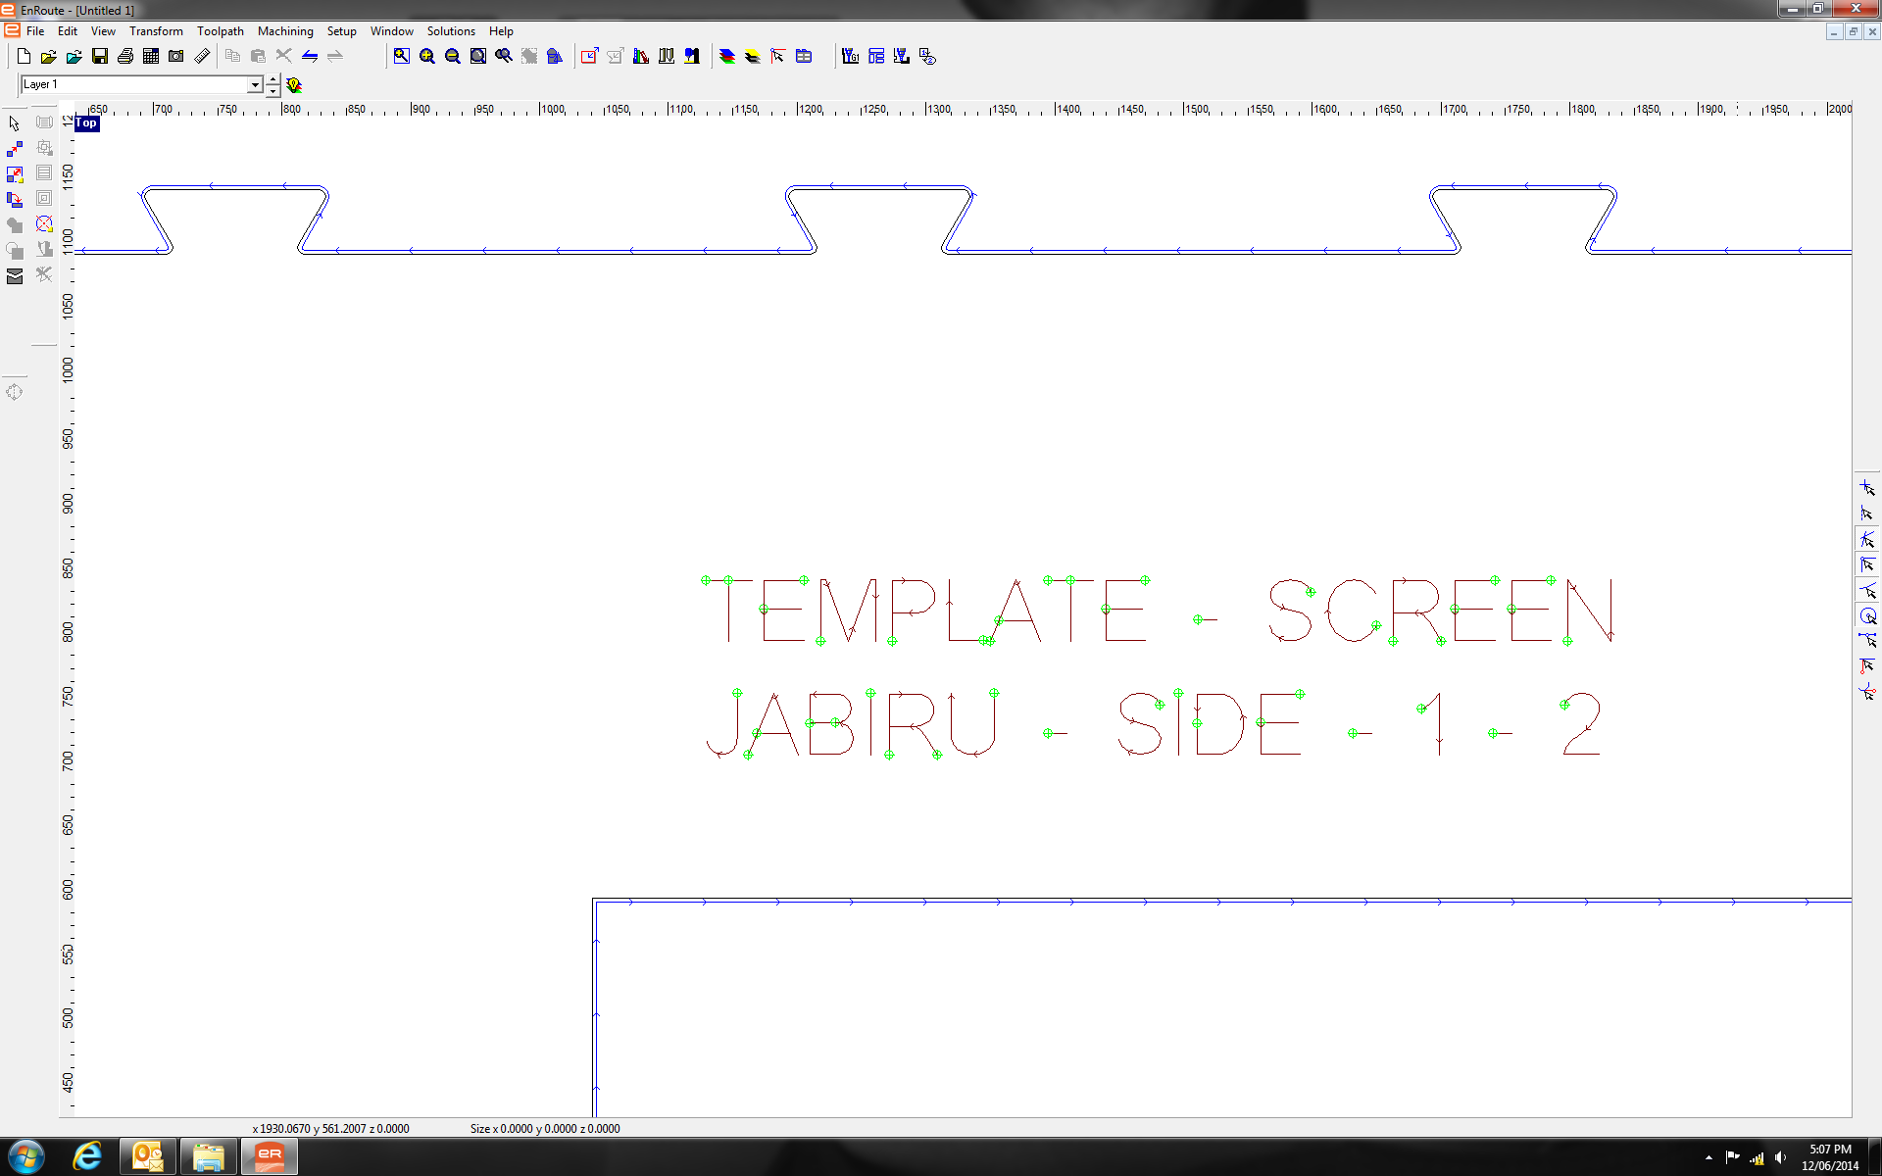Screen dimensions: 1882x1176
Task: Click the layer stepper up arrow
Action: point(273,79)
